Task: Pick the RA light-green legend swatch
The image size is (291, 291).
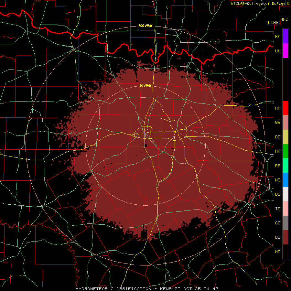Action: [x=286, y=166]
